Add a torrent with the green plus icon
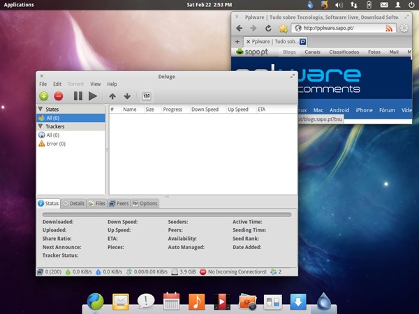 (x=44, y=96)
